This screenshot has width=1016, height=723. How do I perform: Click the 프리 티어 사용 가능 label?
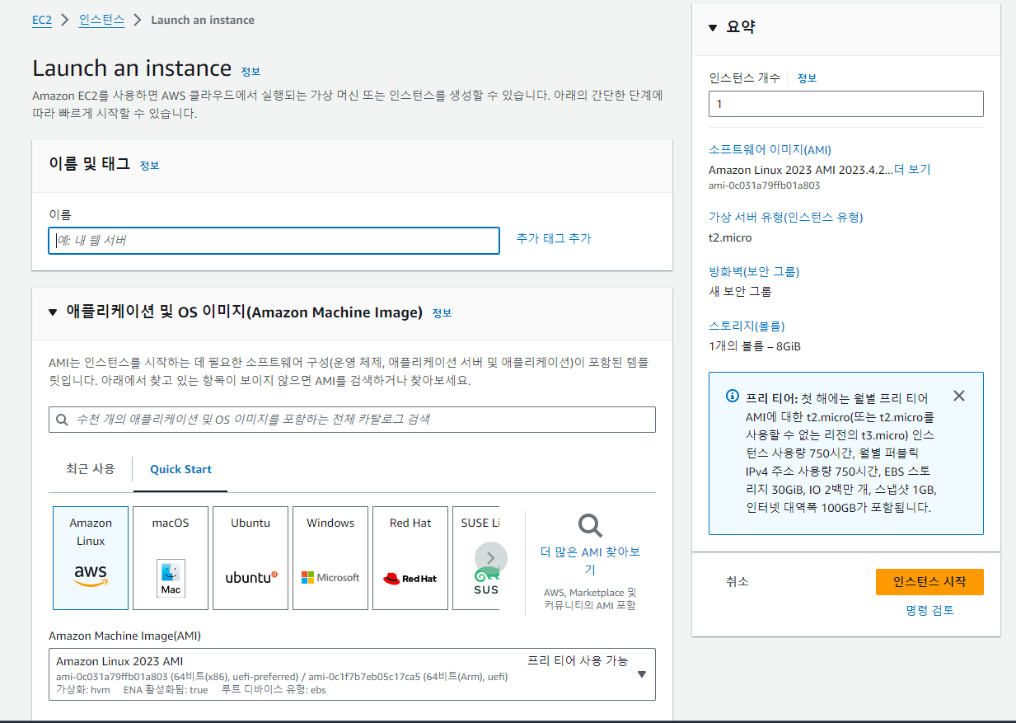578,661
